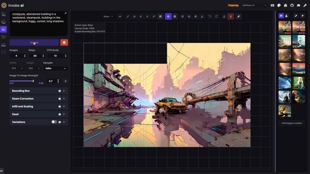Open the Bounding Box help info icon
This screenshot has height=174, width=310.
(x=60, y=91)
